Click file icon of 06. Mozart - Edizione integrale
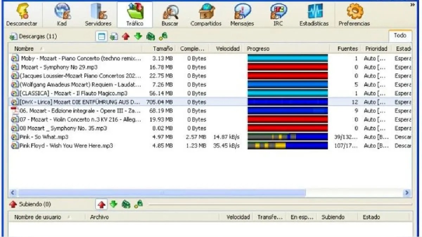Screen dimensions: 422x237 15,111
